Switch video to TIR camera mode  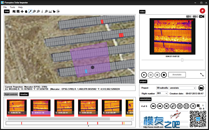(x=201, y=17)
